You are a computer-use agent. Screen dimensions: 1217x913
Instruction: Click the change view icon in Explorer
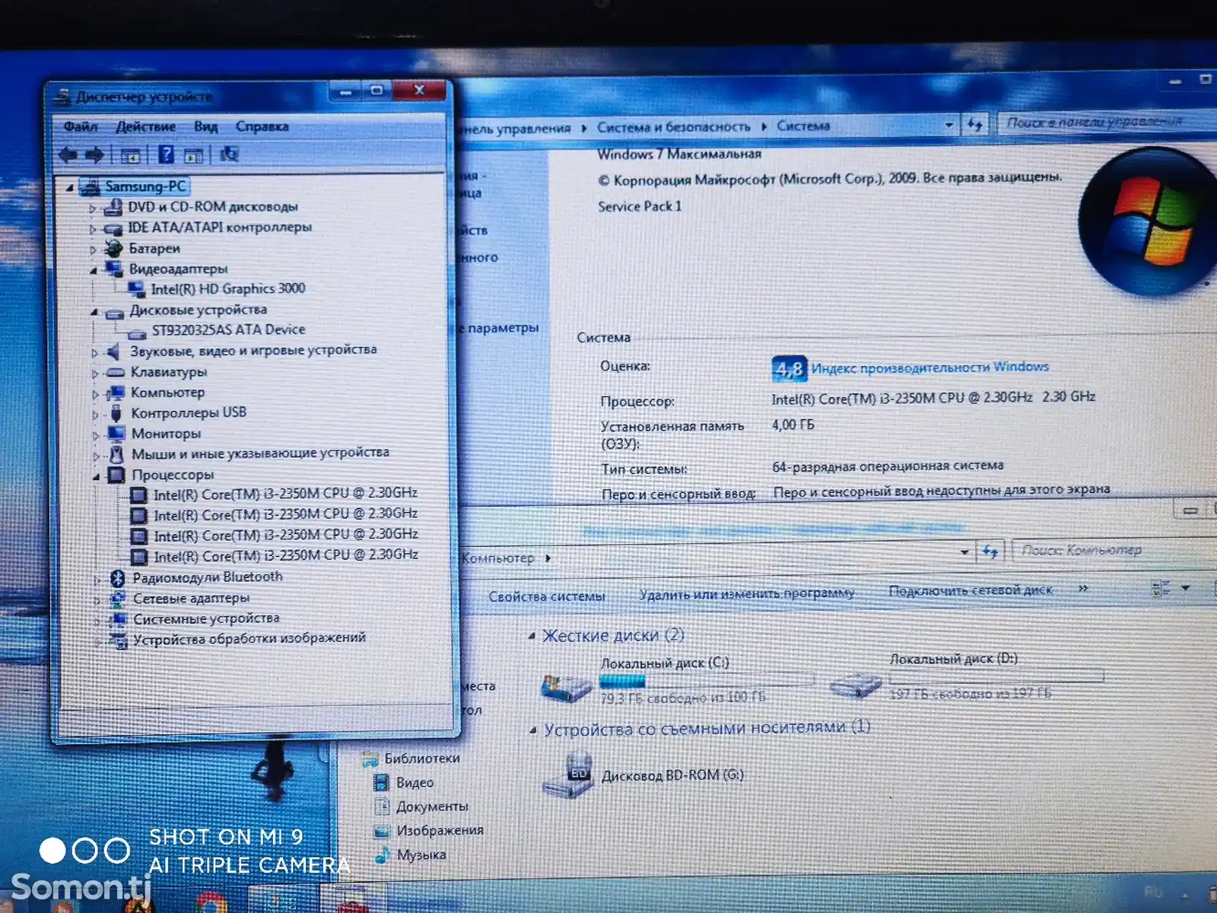tap(1161, 588)
